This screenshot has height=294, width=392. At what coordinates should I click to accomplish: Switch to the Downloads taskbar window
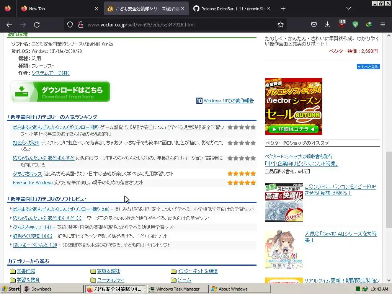53,289
